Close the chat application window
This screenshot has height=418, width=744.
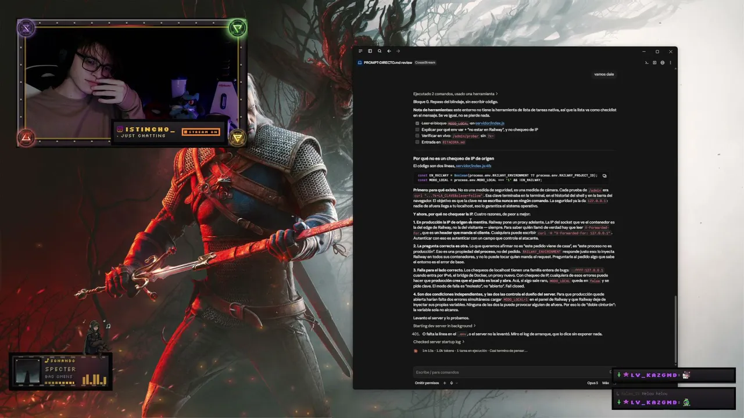coord(670,51)
